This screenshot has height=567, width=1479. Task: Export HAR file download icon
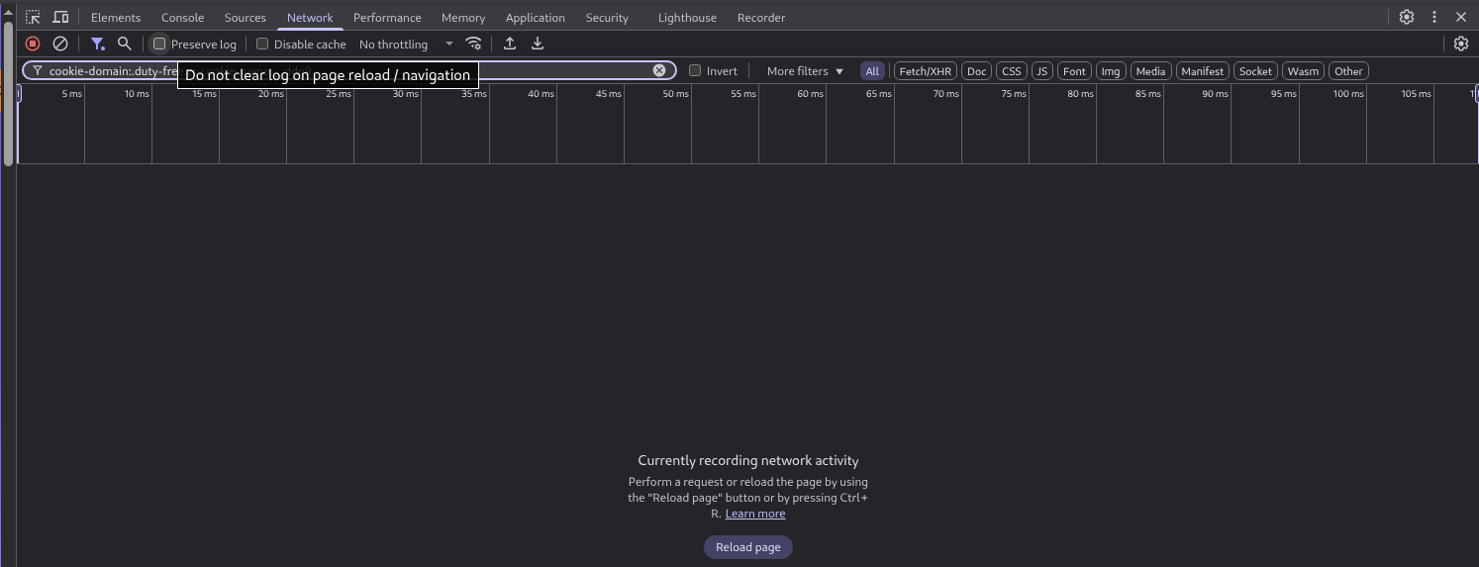pos(538,44)
